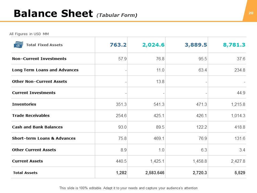Select the 8,781.3 total fixed assets value
The height and width of the screenshot is (193, 257).
(x=234, y=45)
